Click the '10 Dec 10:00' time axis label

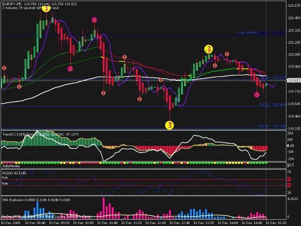83,223
